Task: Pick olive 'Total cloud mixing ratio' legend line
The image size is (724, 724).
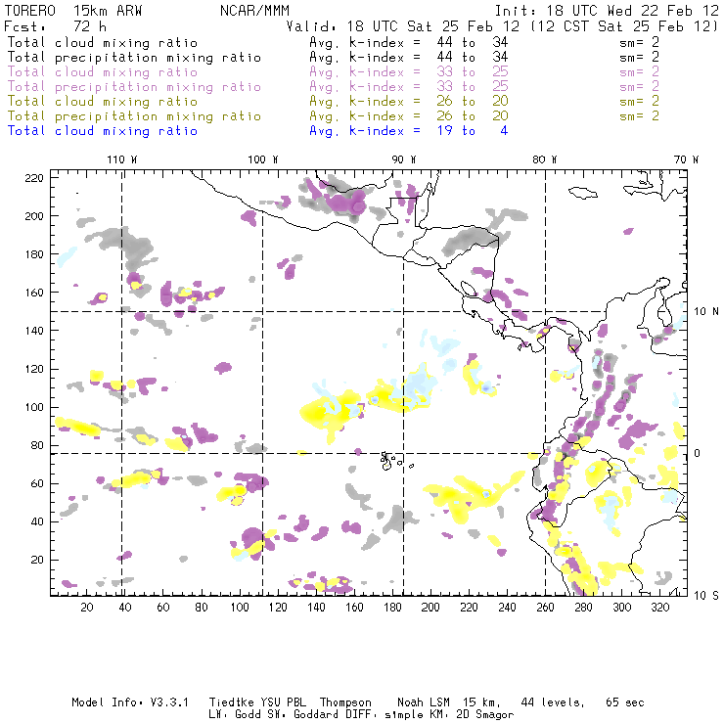Action: [x=103, y=102]
